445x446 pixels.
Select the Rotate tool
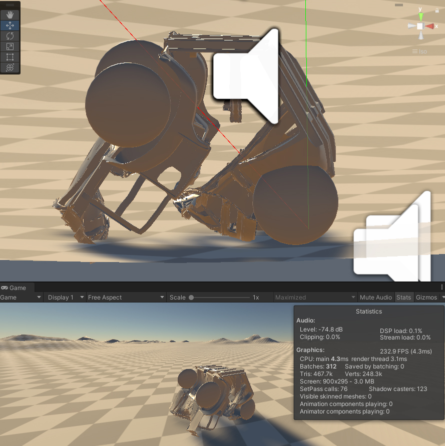pos(10,36)
